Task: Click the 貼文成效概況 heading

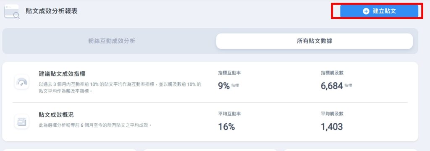Action: click(x=56, y=115)
